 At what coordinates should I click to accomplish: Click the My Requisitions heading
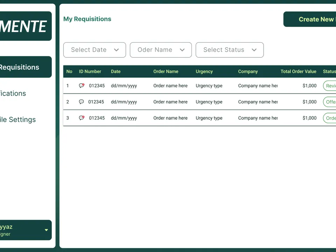(87, 19)
